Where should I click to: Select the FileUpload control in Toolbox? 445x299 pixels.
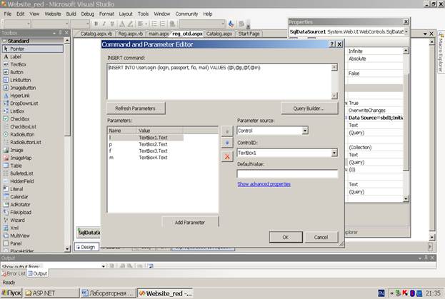[x=32, y=212]
